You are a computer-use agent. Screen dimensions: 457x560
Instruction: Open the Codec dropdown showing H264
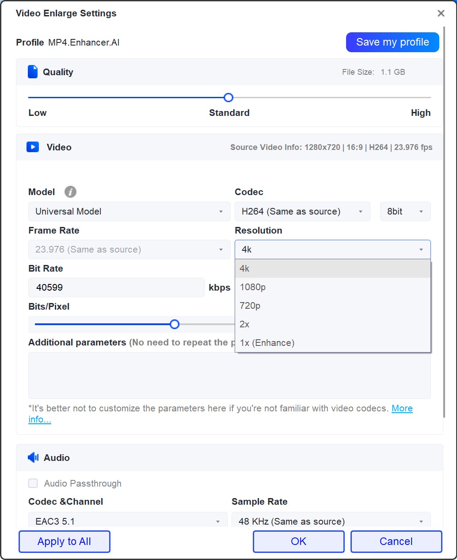pyautogui.click(x=302, y=211)
